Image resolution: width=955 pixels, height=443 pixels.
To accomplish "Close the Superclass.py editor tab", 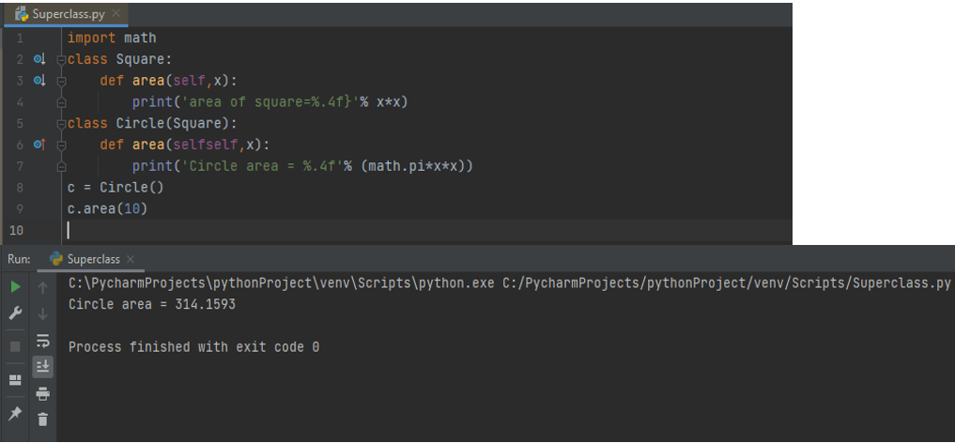I will coord(116,13).
